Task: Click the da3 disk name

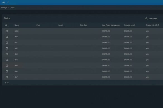Action: point(16,54)
